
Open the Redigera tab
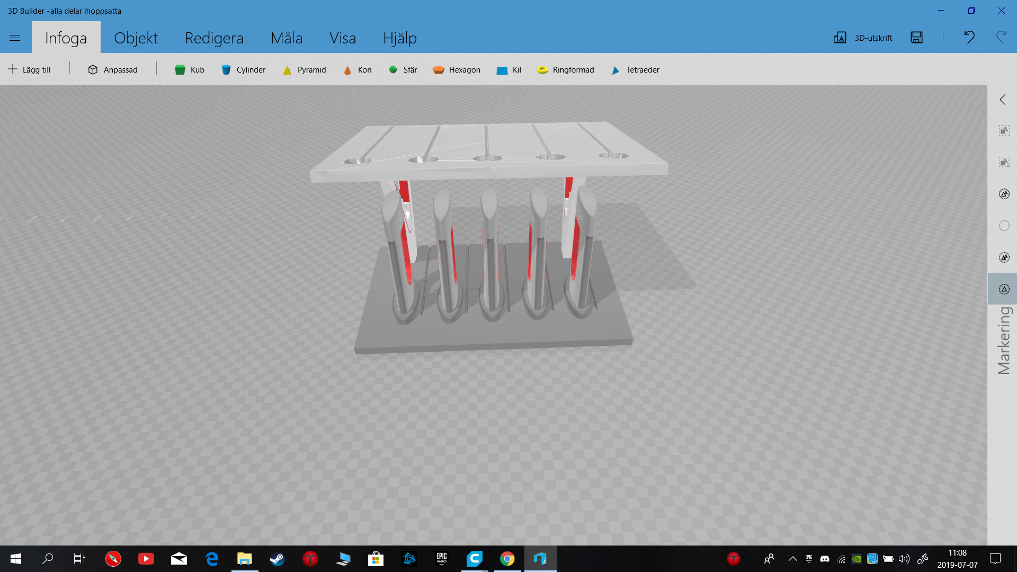(214, 38)
